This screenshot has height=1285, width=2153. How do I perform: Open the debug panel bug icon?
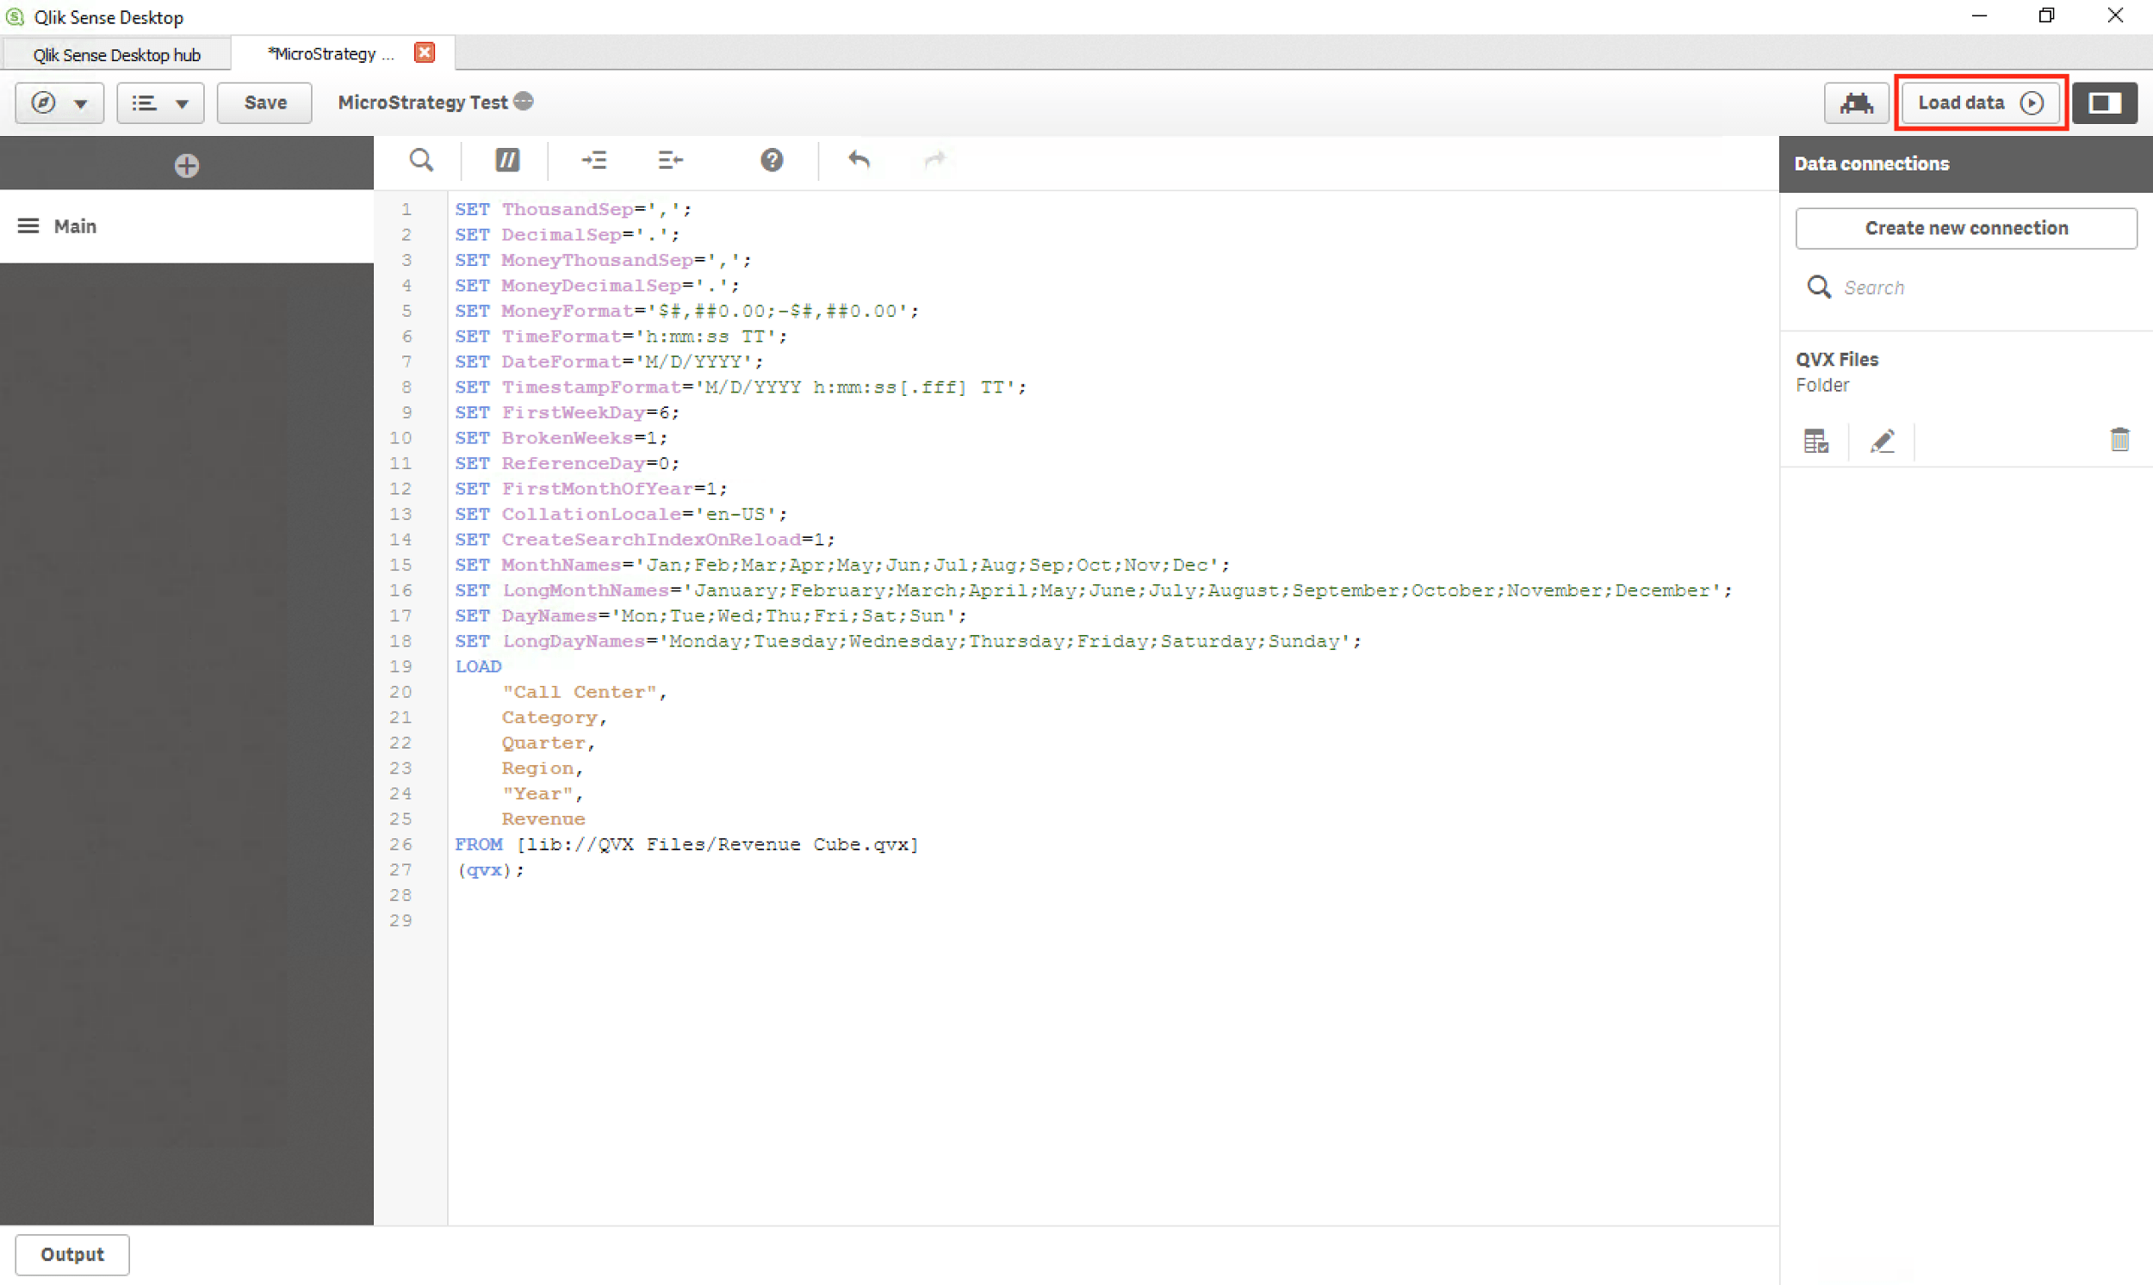coord(1856,103)
